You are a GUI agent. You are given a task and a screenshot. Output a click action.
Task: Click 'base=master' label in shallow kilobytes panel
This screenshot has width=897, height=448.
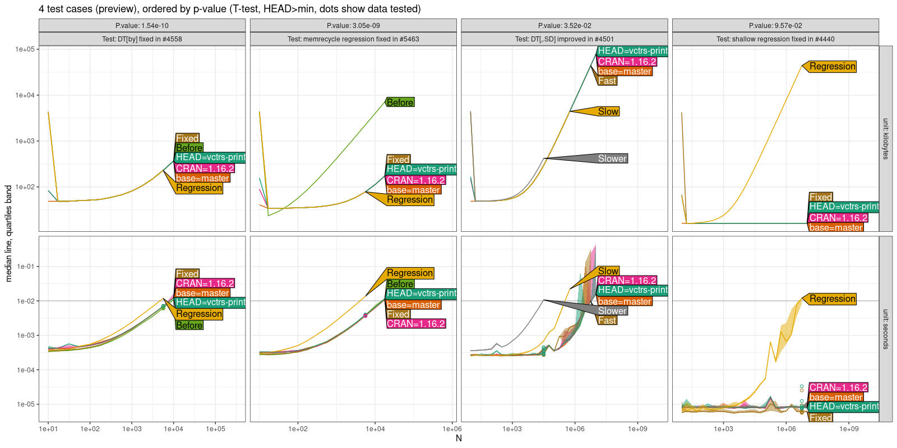click(x=836, y=227)
